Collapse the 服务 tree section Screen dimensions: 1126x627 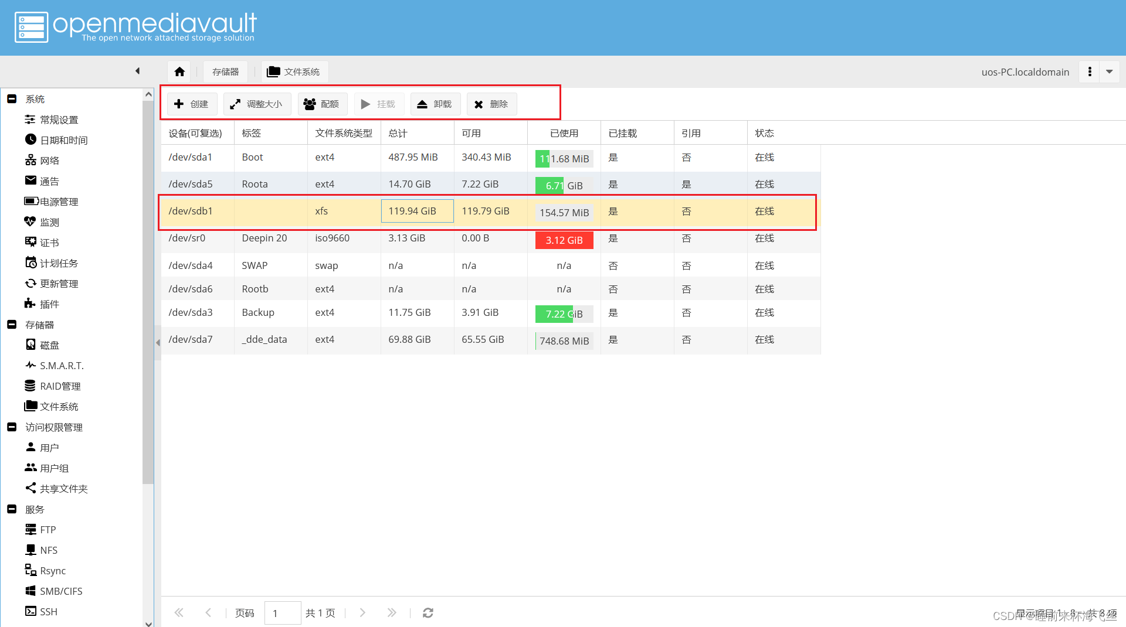pyautogui.click(x=12, y=509)
